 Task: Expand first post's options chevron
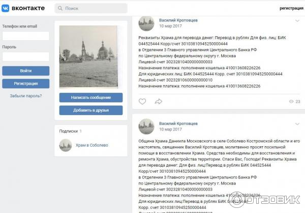pyautogui.click(x=297, y=21)
